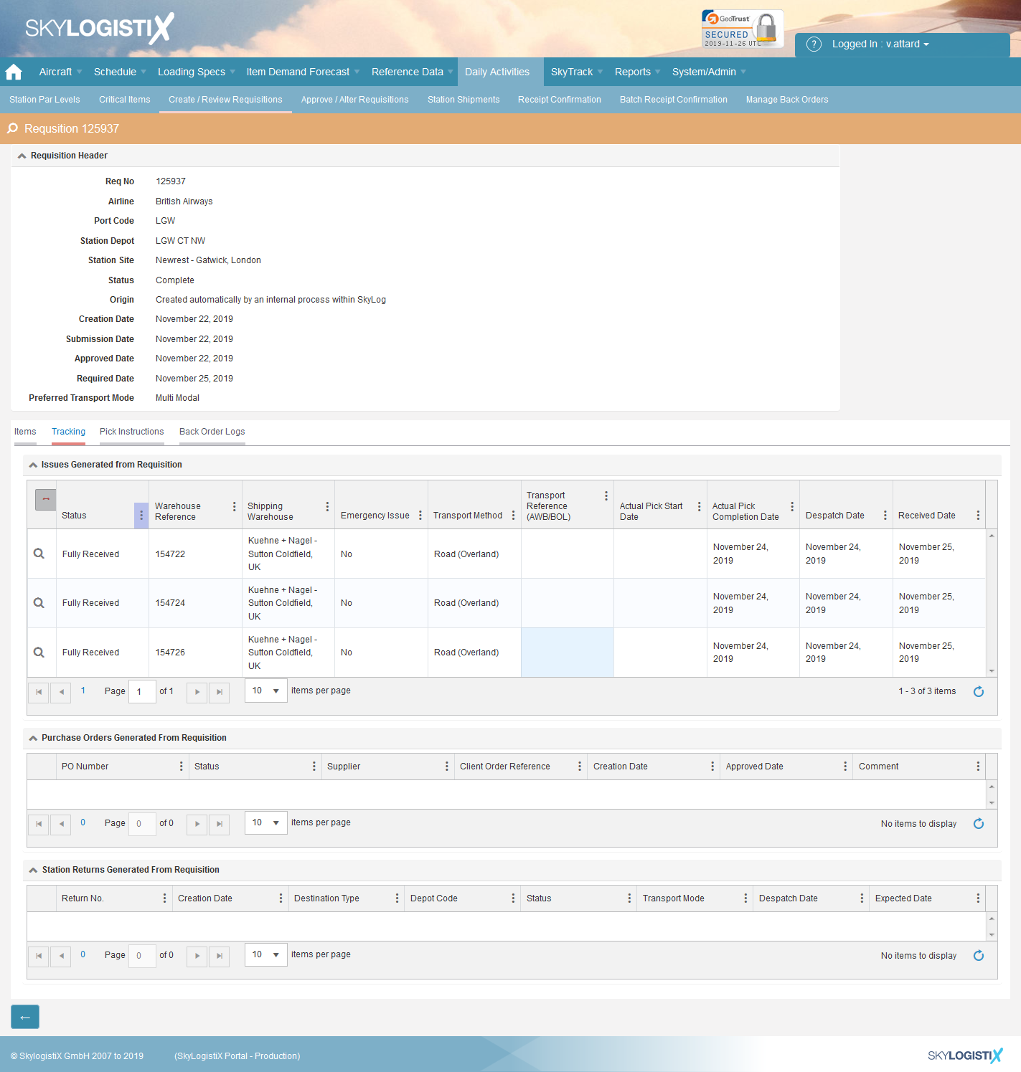Image resolution: width=1021 pixels, height=1072 pixels.
Task: Refresh the Issues grid
Action: [x=978, y=691]
